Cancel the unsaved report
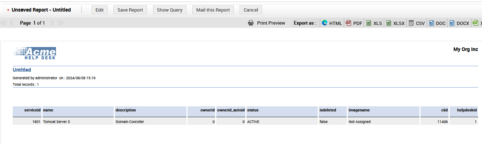The image size is (482, 144). pyautogui.click(x=251, y=10)
